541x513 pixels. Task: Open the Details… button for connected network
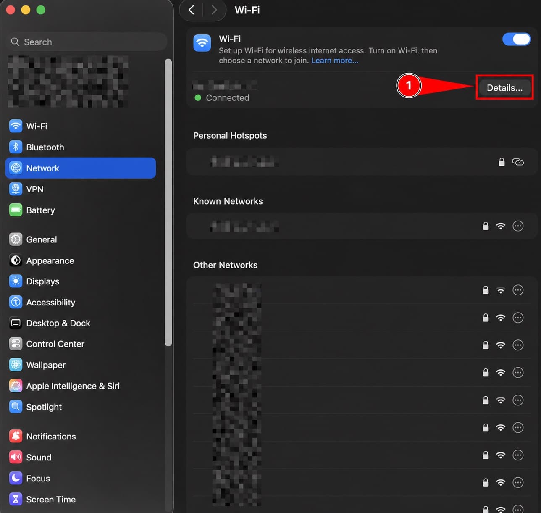click(x=504, y=88)
